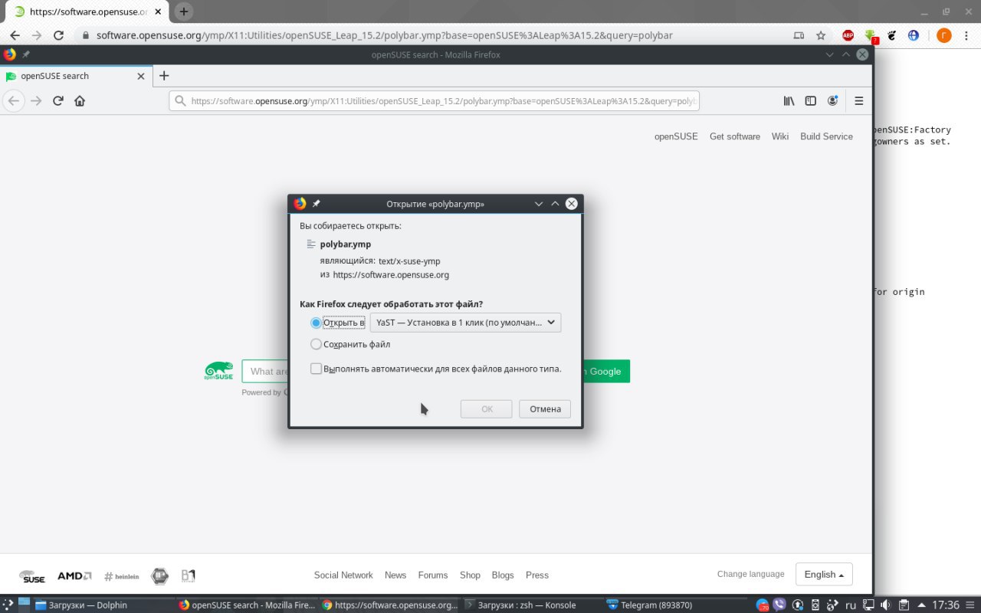This screenshot has width=981, height=613.
Task: Open a new Firefox tab with plus
Action: 164,76
